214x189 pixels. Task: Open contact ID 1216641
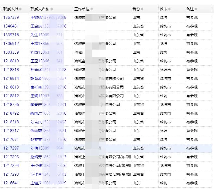(11, 183)
